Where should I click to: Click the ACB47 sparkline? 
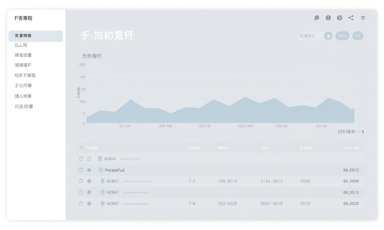coord(136,193)
